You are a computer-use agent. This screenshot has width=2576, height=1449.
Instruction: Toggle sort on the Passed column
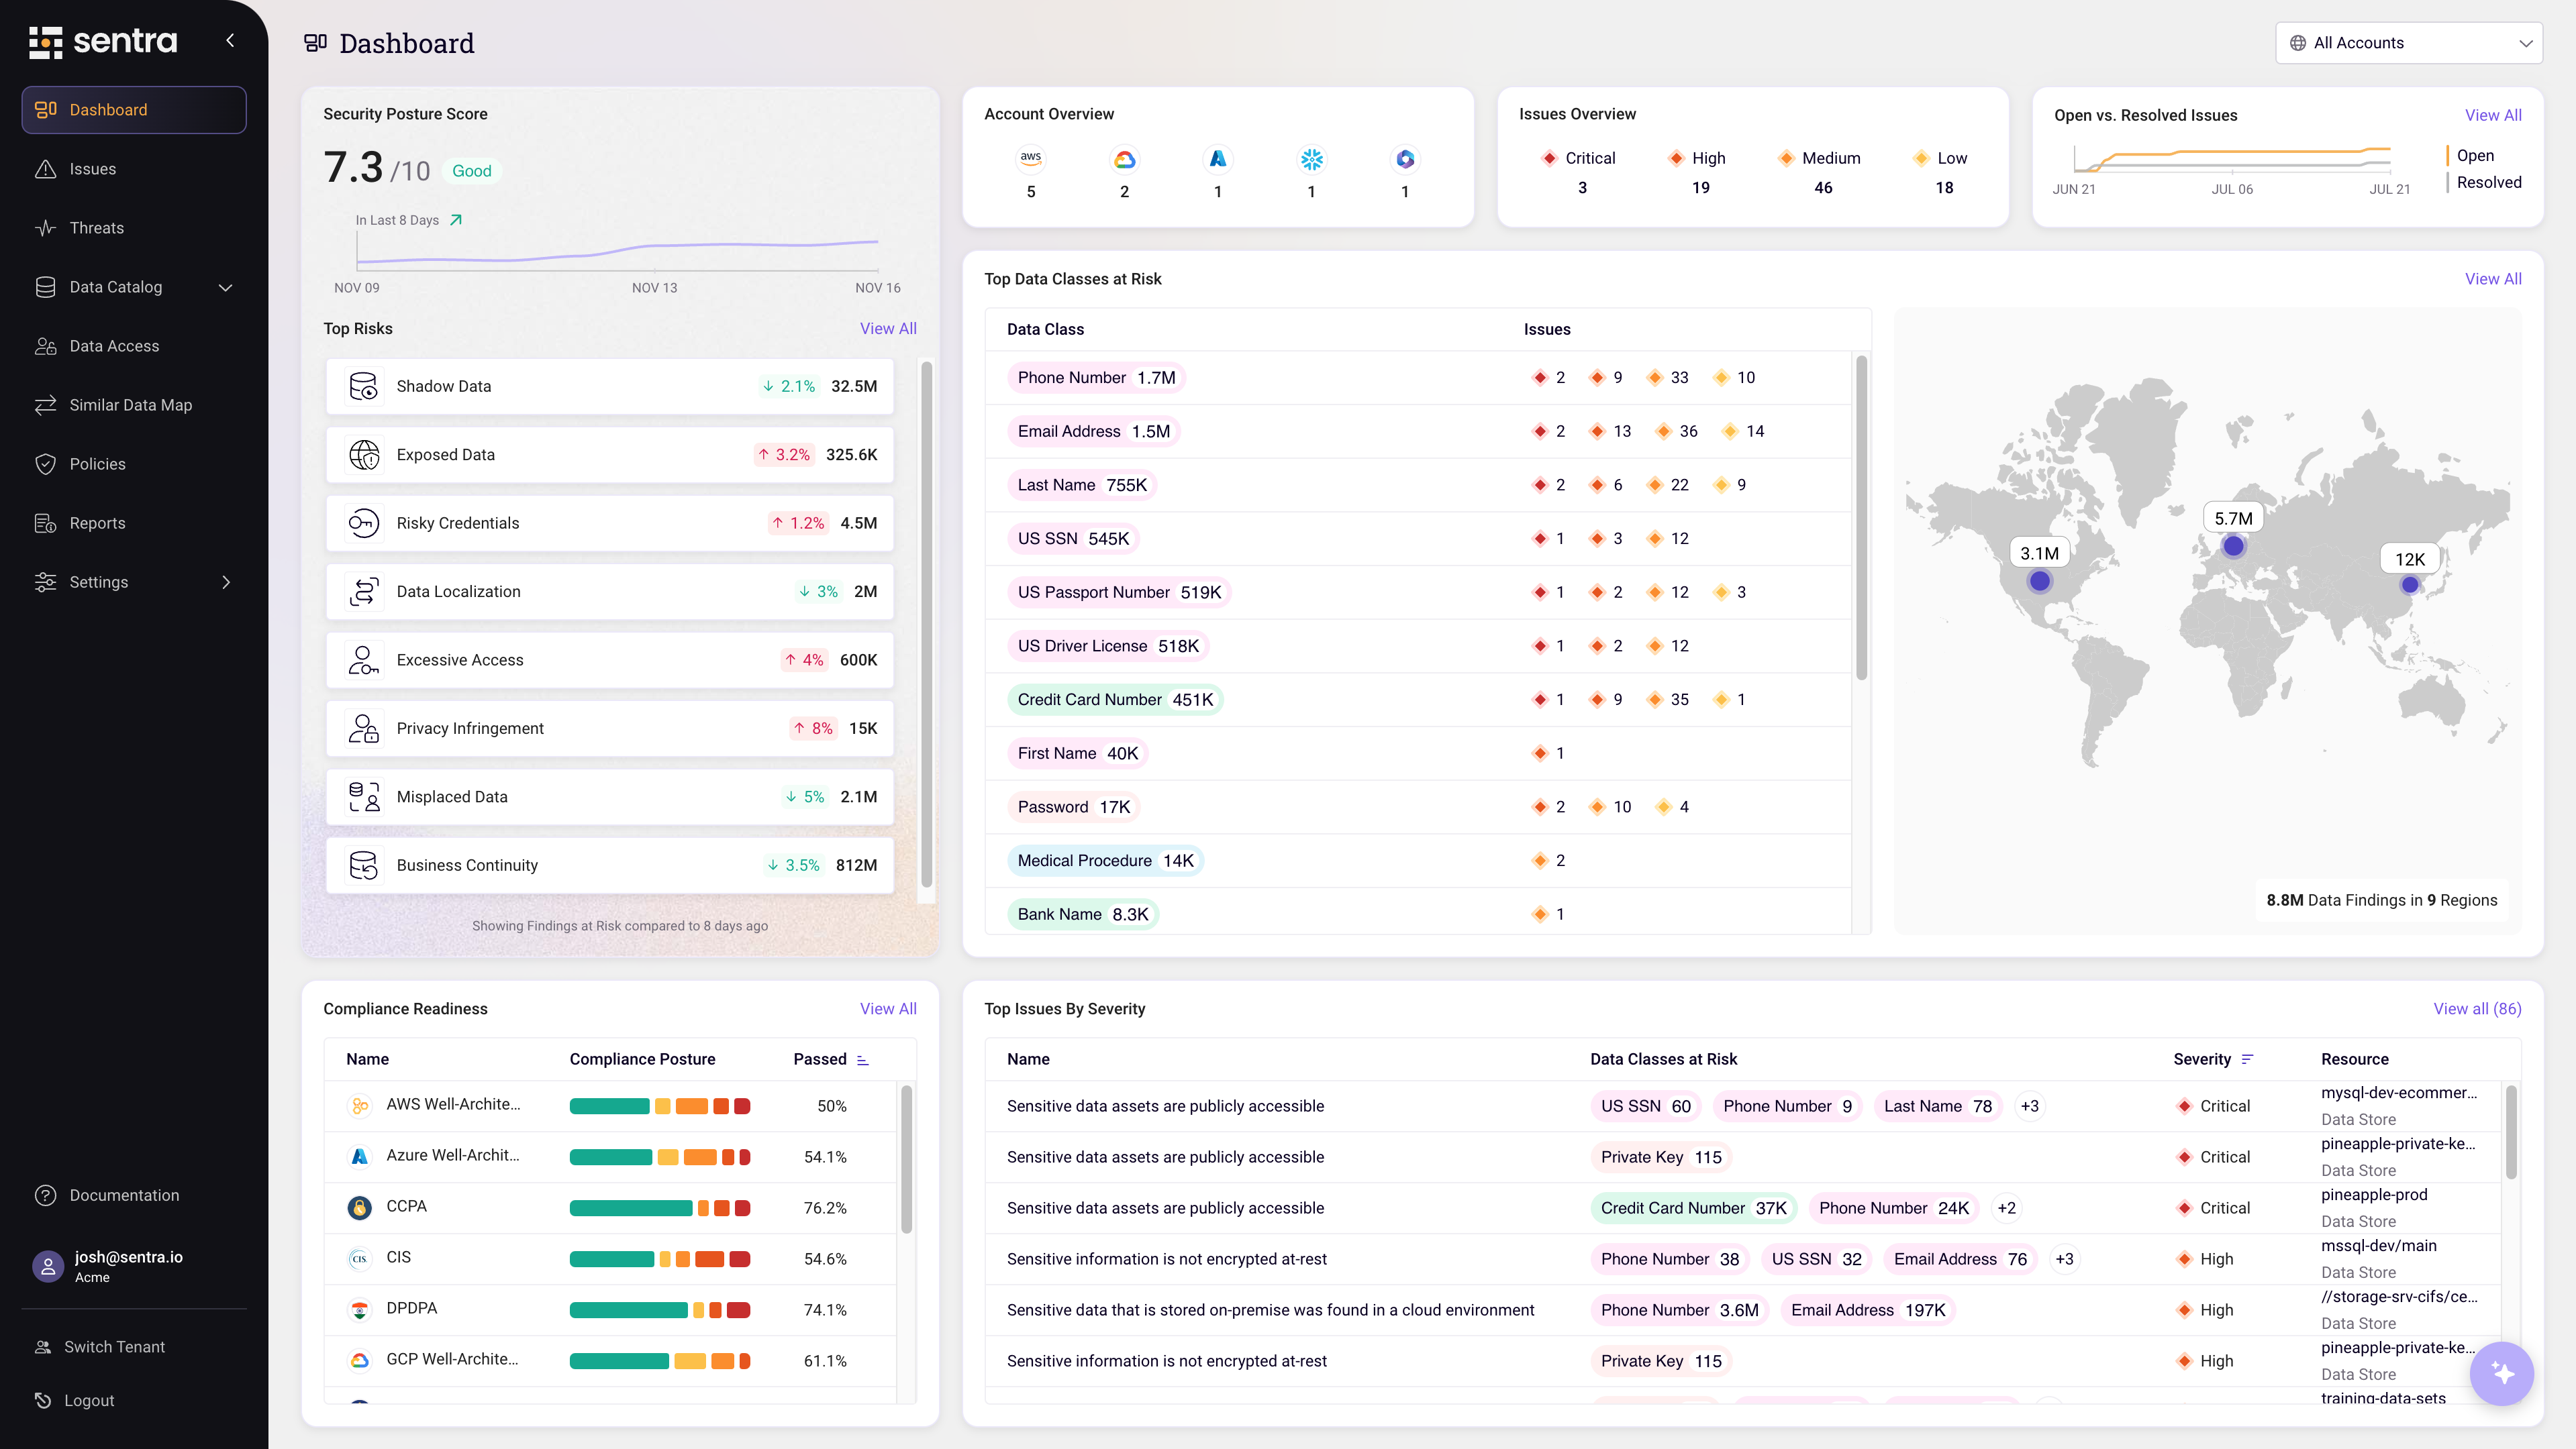863,1059
